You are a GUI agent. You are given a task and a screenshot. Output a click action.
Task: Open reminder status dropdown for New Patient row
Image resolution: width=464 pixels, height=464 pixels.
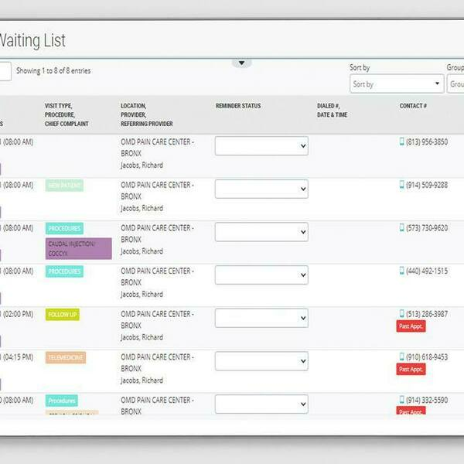[x=261, y=189]
